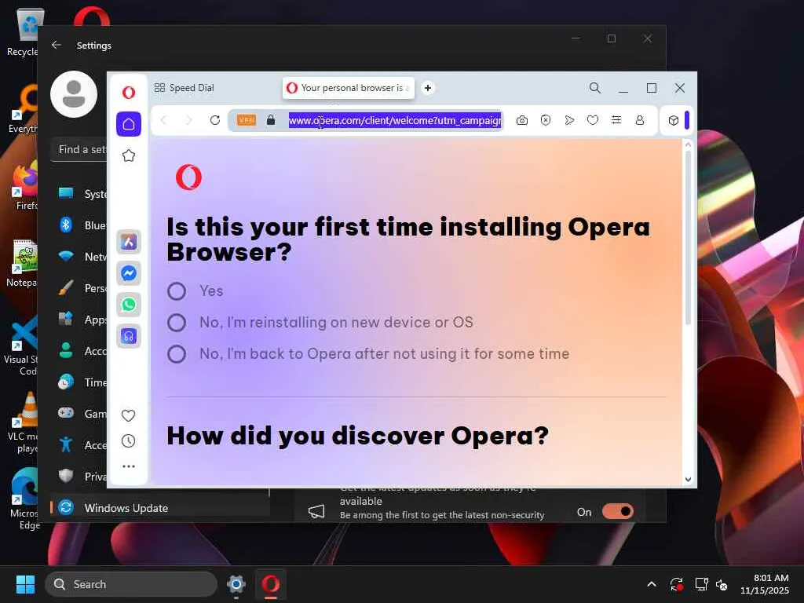Open the VLC media player desktop shortcut
804x603 pixels.
[x=24, y=423]
